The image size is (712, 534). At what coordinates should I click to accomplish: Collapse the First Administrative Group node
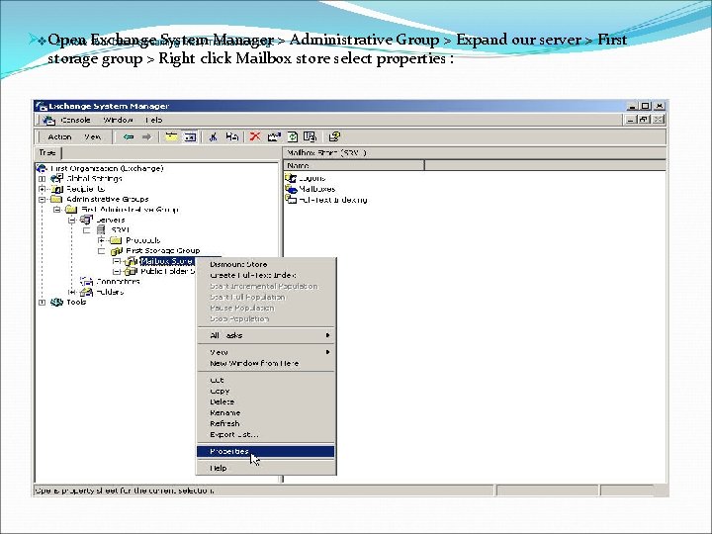56,210
